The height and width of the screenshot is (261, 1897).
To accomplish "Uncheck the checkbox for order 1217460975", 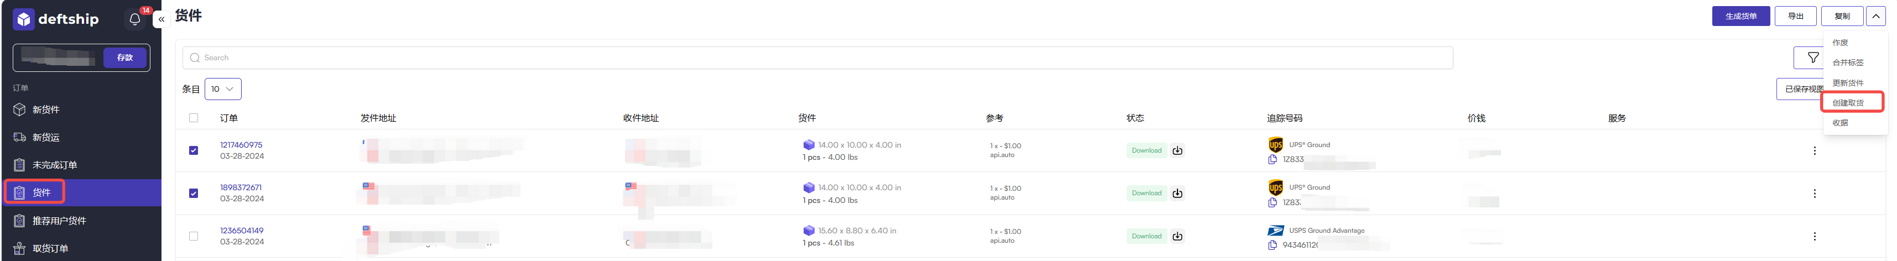I will coord(194,150).
